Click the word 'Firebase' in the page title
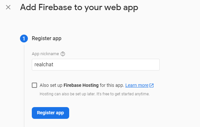The width and height of the screenshot is (200, 127). coord(55,7)
